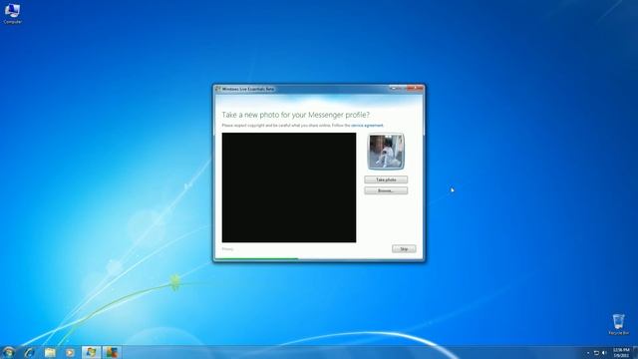Skip the profile photo step
The width and height of the screenshot is (638, 359).
click(x=404, y=248)
